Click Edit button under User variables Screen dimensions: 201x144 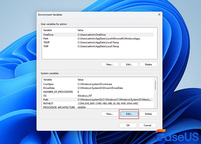pos(129,65)
